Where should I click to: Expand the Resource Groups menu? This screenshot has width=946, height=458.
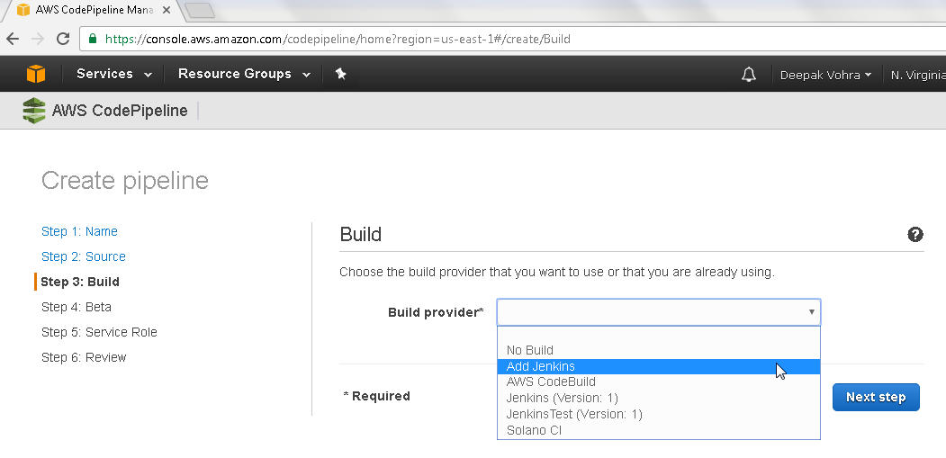[244, 74]
